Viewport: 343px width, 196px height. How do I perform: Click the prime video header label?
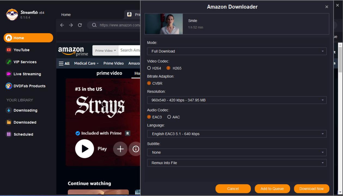109,73
